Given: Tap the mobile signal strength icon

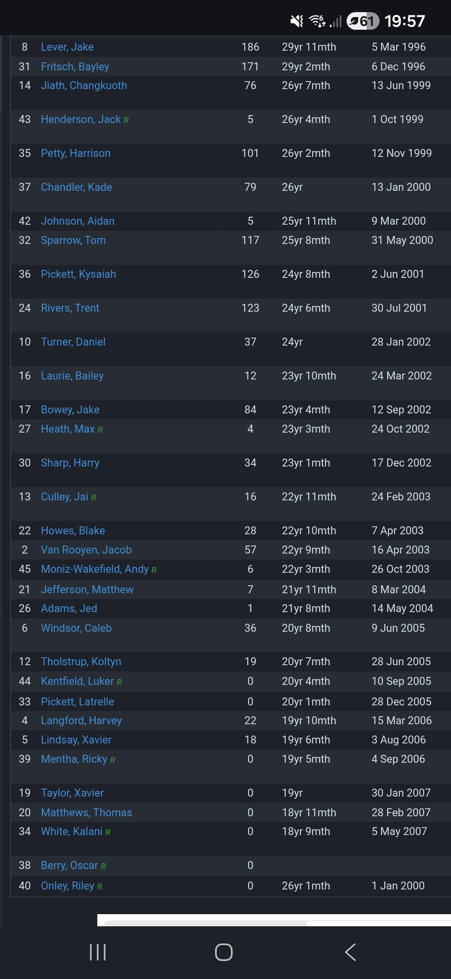Looking at the screenshot, I should pos(336,21).
